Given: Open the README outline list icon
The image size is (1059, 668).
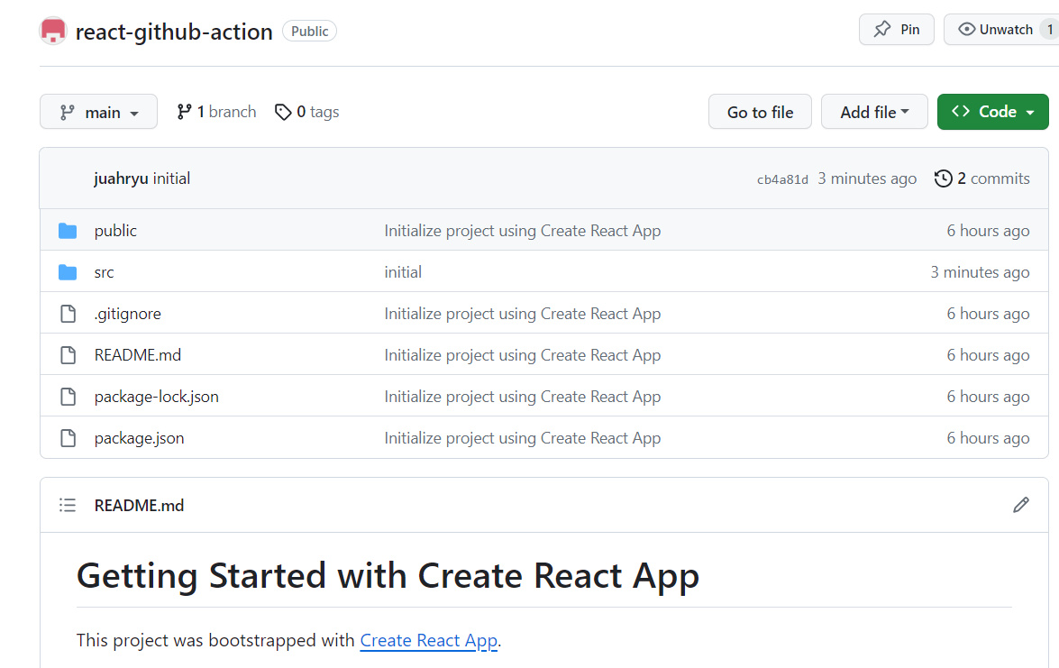Looking at the screenshot, I should pyautogui.click(x=68, y=505).
